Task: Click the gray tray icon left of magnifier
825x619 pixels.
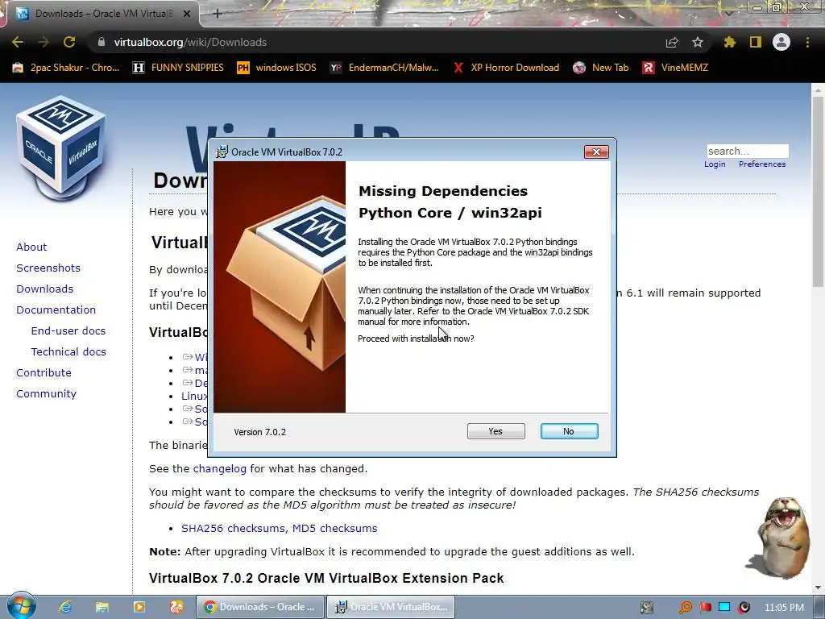Action: pyautogui.click(x=647, y=608)
